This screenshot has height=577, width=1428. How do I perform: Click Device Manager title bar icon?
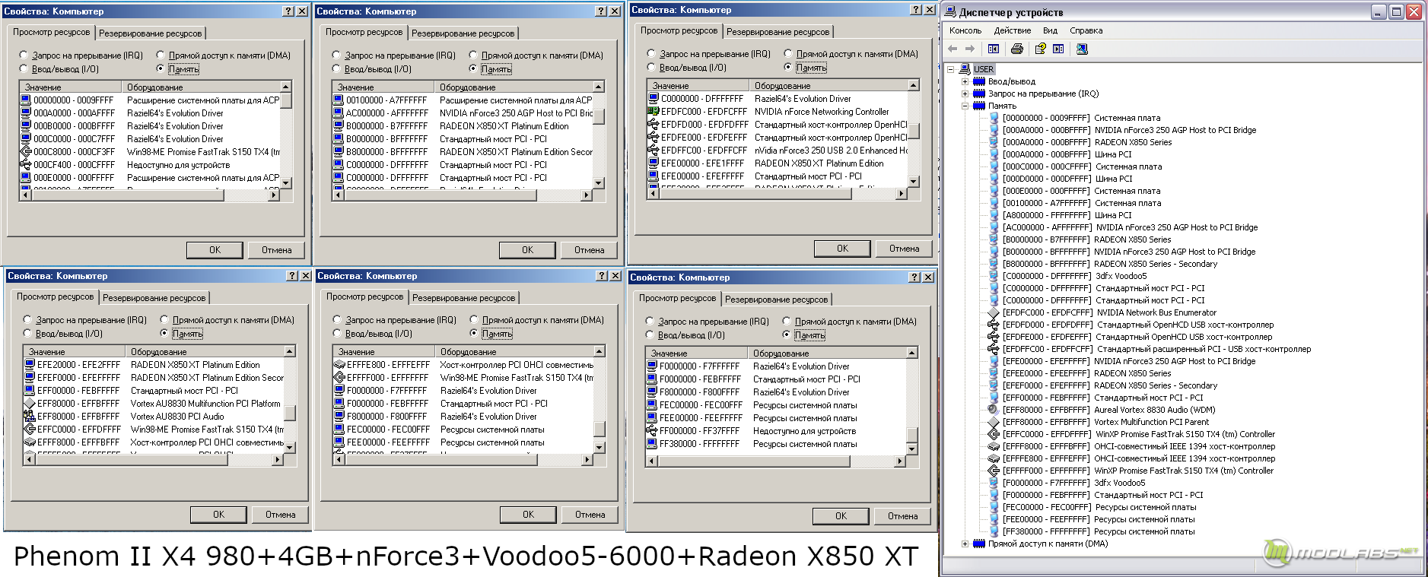pos(950,11)
